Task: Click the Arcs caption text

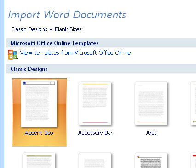Action: coord(151,133)
